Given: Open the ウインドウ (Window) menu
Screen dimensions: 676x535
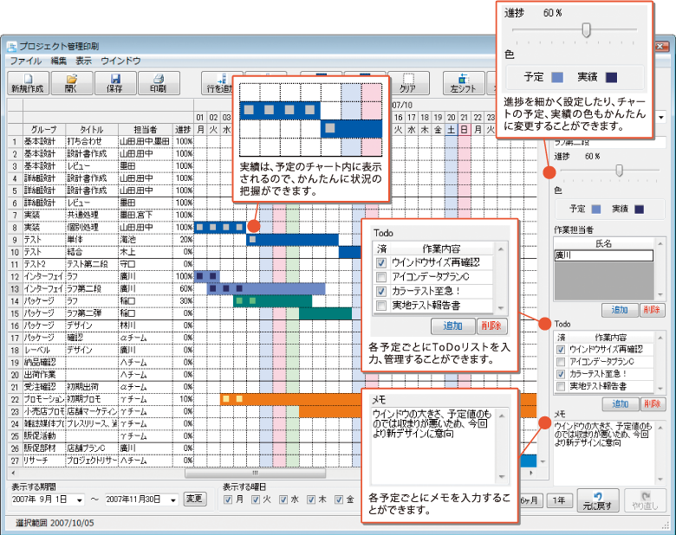Looking at the screenshot, I should [x=120, y=61].
